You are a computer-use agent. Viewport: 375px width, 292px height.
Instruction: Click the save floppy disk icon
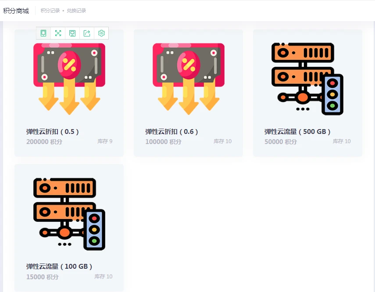72,33
